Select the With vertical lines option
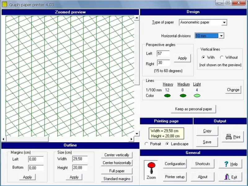This screenshot has height=186, width=248. pos(203,57)
